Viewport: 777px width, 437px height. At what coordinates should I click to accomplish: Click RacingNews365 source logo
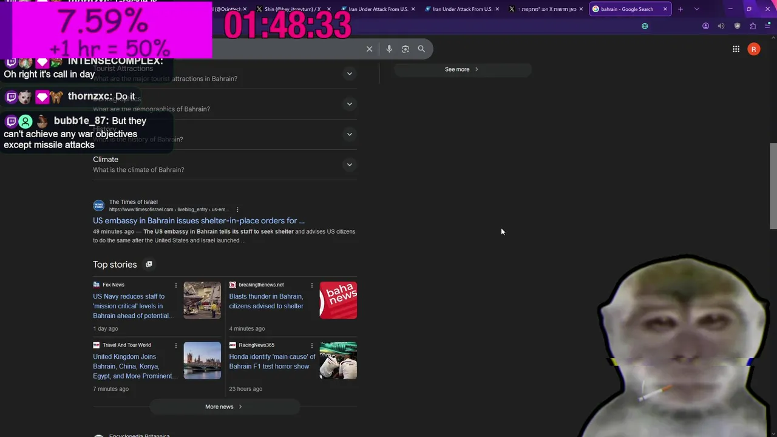(x=232, y=345)
